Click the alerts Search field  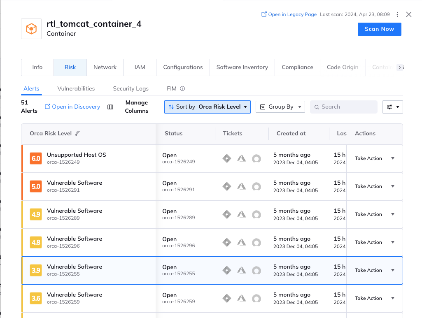346,107
